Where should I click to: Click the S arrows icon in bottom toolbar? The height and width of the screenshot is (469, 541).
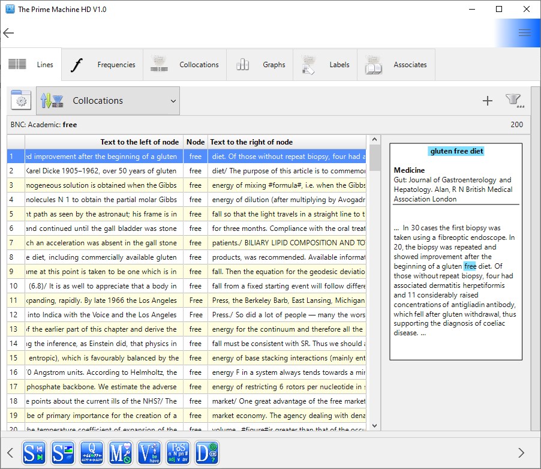(x=34, y=453)
